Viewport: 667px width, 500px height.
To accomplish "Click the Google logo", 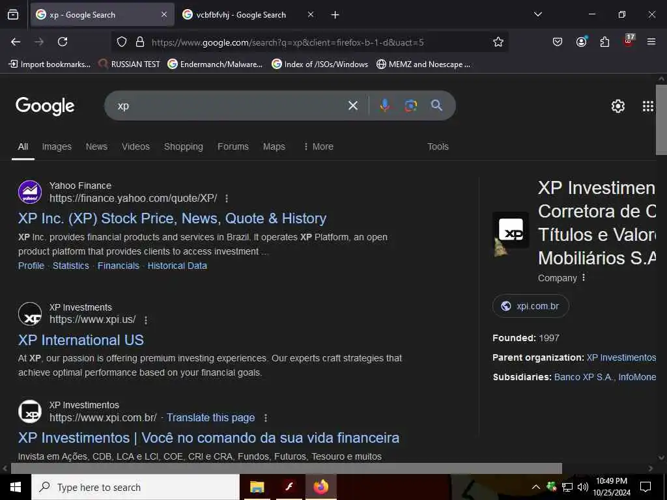I will coord(45,106).
